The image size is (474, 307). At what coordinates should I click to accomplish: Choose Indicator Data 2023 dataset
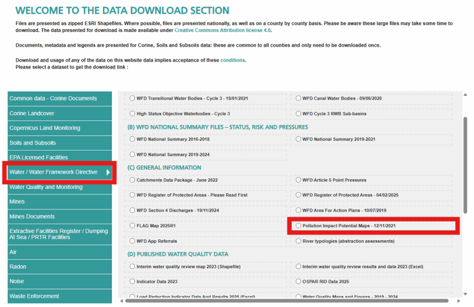[133, 281]
